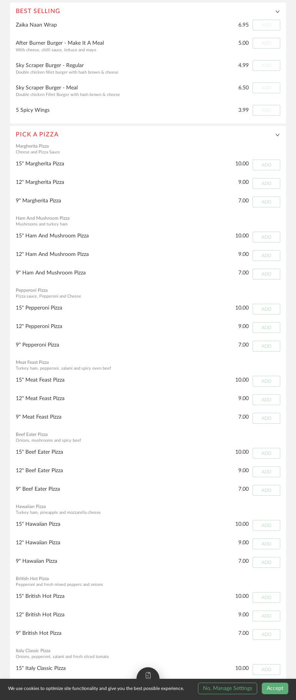The image size is (296, 700).
Task: Add 5 Spicy Wings
Action: [x=266, y=110]
